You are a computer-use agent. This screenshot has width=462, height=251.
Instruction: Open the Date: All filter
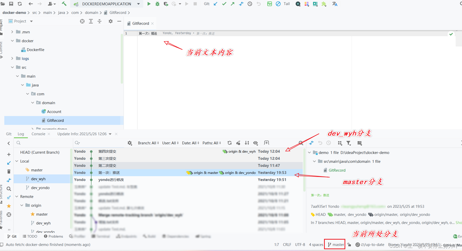(x=191, y=143)
